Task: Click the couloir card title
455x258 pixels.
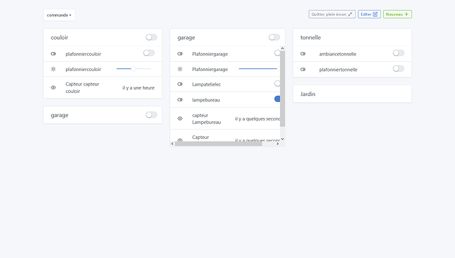Action: click(59, 38)
